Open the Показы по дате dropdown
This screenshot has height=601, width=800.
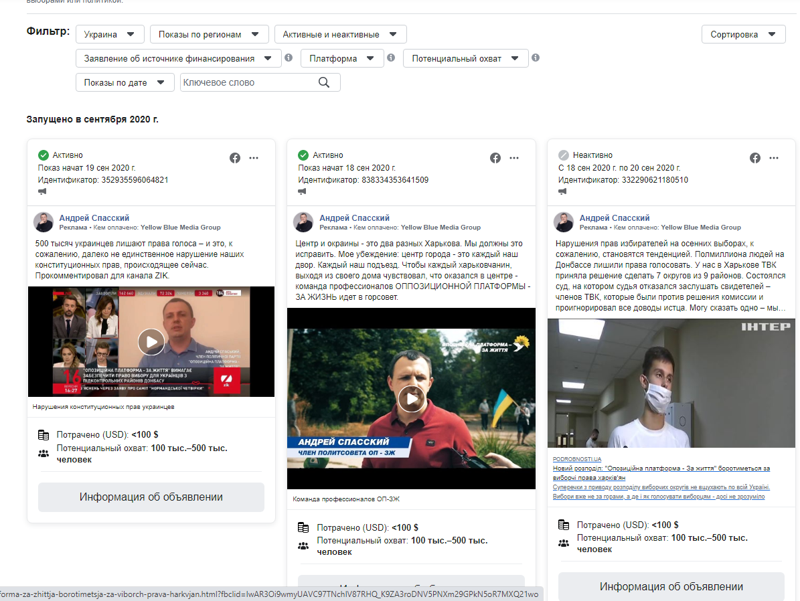point(124,82)
